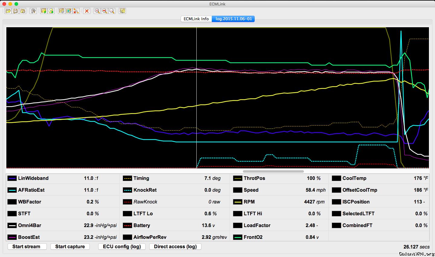Click the red X delete icon
The height and width of the screenshot is (257, 435).
coord(87,11)
